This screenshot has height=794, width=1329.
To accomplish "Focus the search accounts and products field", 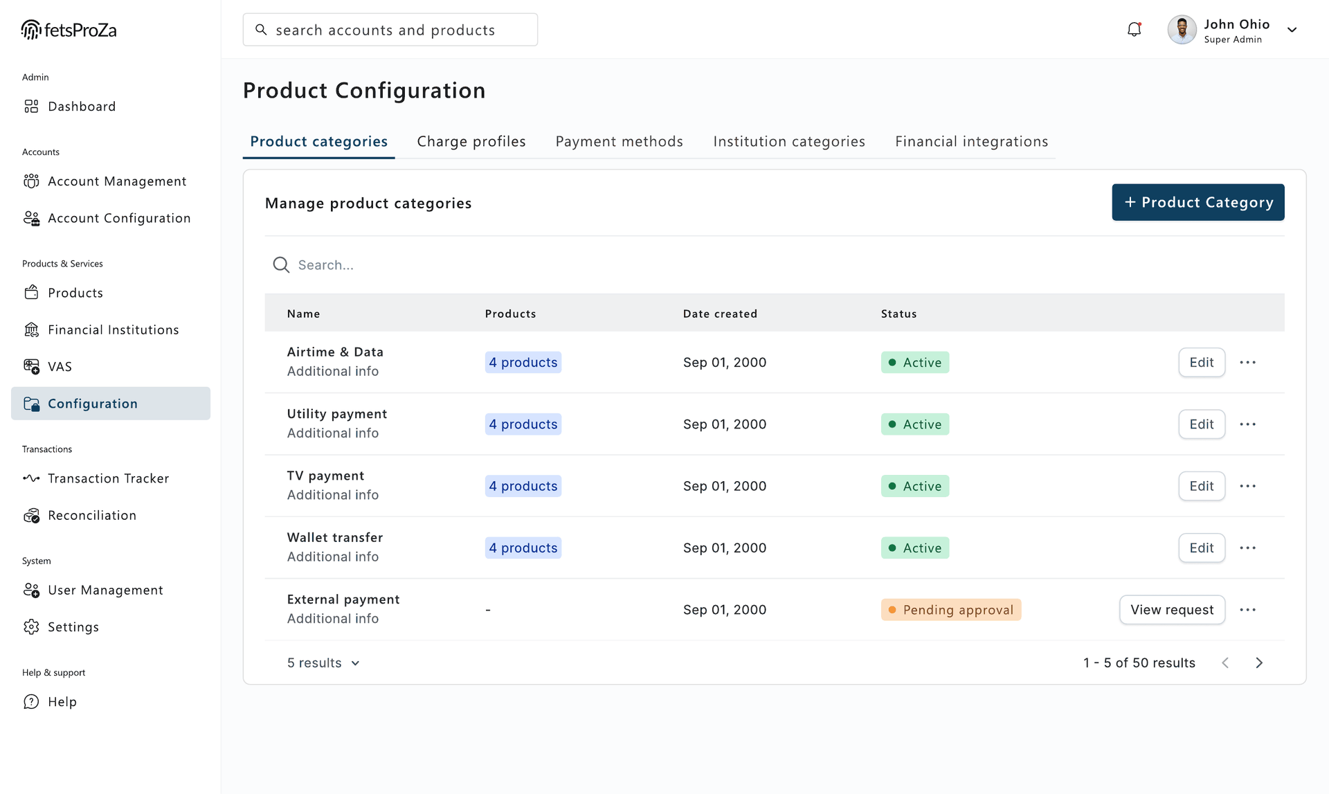I will (390, 30).
